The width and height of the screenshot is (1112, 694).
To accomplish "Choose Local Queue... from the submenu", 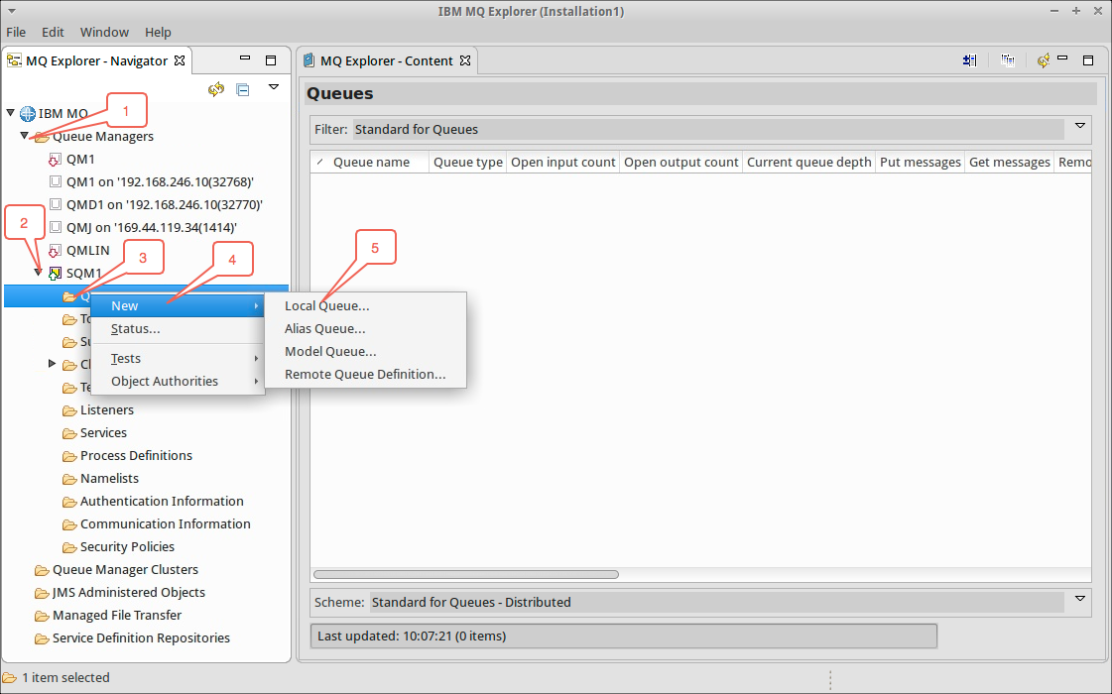I will pos(365,306).
